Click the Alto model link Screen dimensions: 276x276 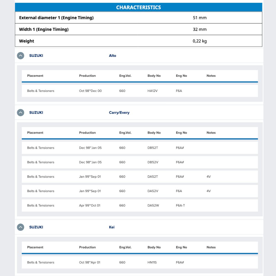coord(113,56)
